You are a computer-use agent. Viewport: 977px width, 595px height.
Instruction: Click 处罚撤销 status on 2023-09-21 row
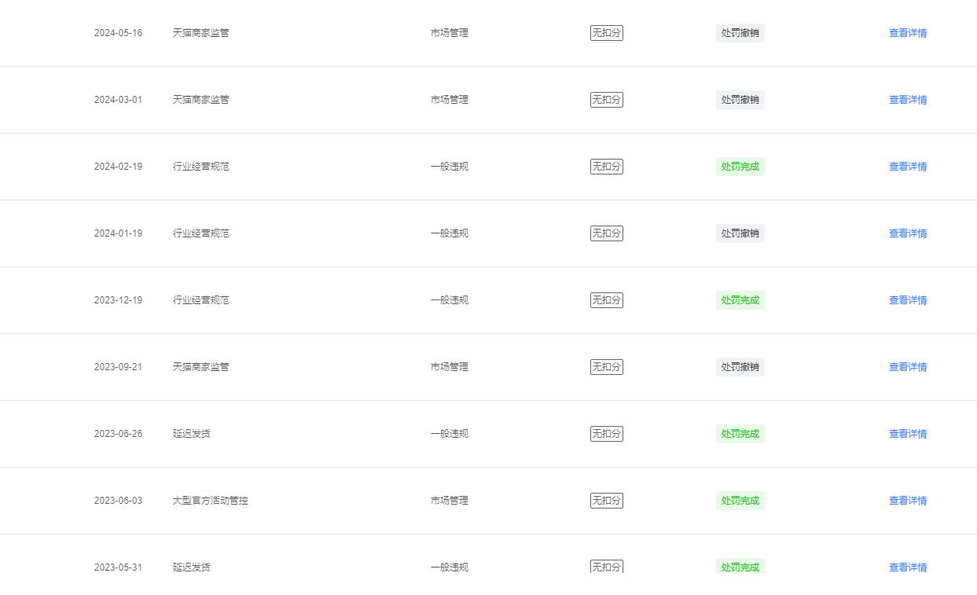pyautogui.click(x=740, y=367)
